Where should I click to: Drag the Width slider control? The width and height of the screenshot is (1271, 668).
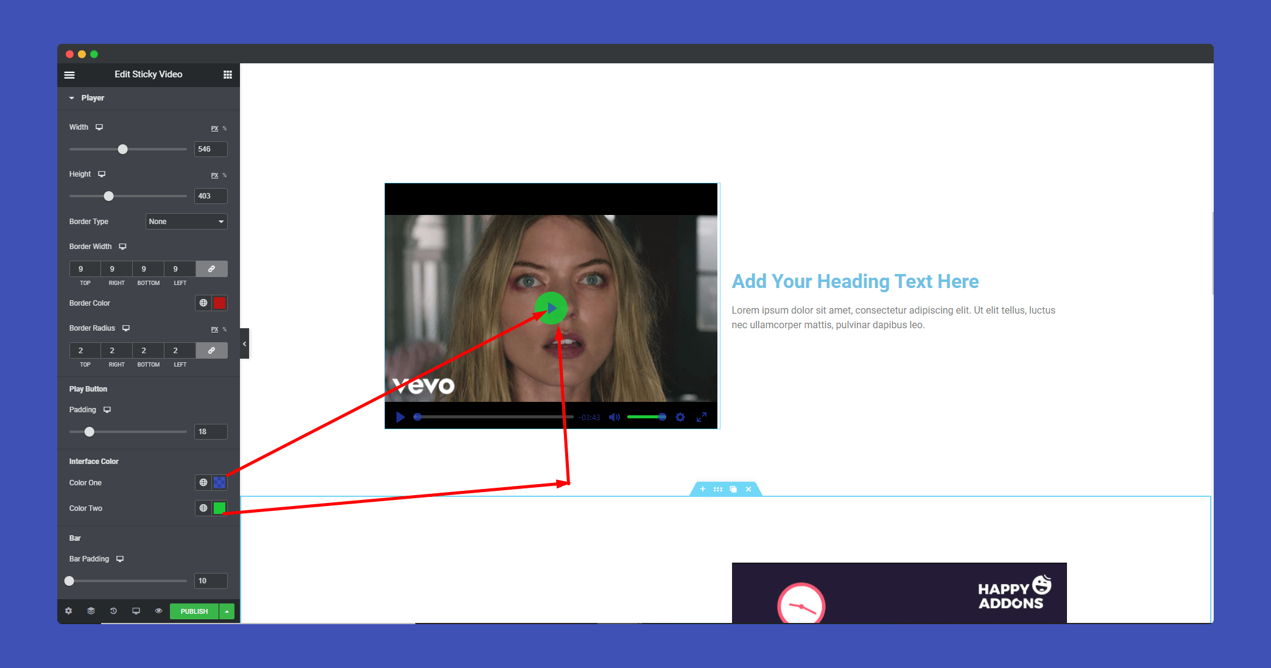click(x=123, y=149)
